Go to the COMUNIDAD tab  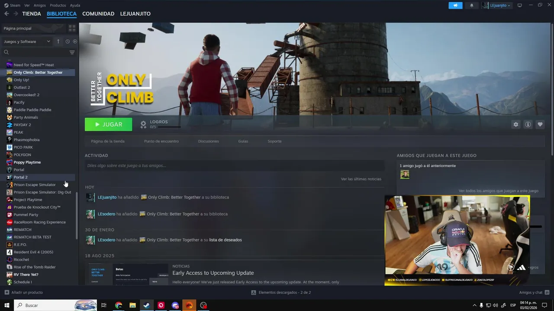pyautogui.click(x=98, y=14)
